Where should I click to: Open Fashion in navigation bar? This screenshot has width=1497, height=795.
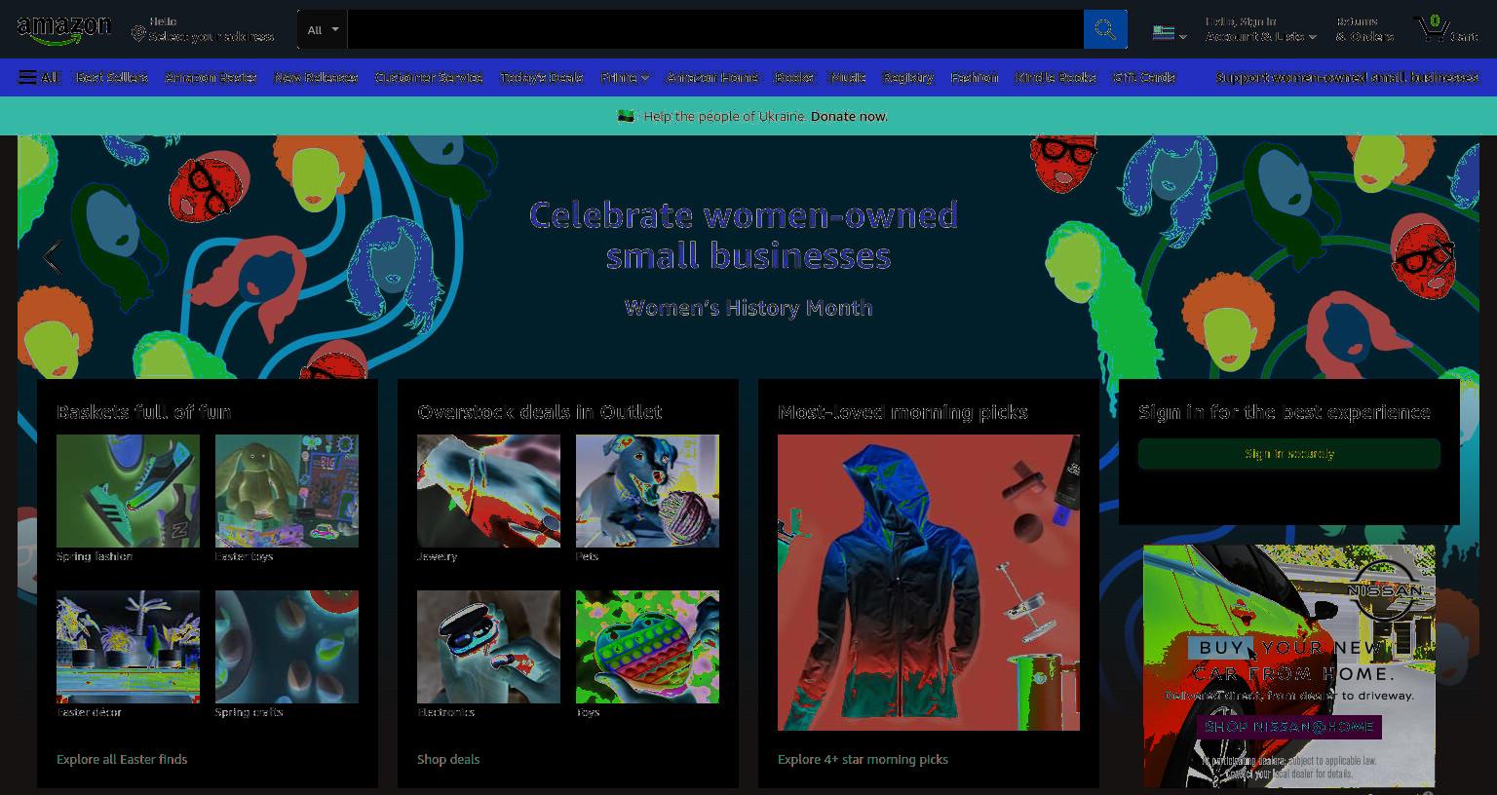click(x=975, y=77)
